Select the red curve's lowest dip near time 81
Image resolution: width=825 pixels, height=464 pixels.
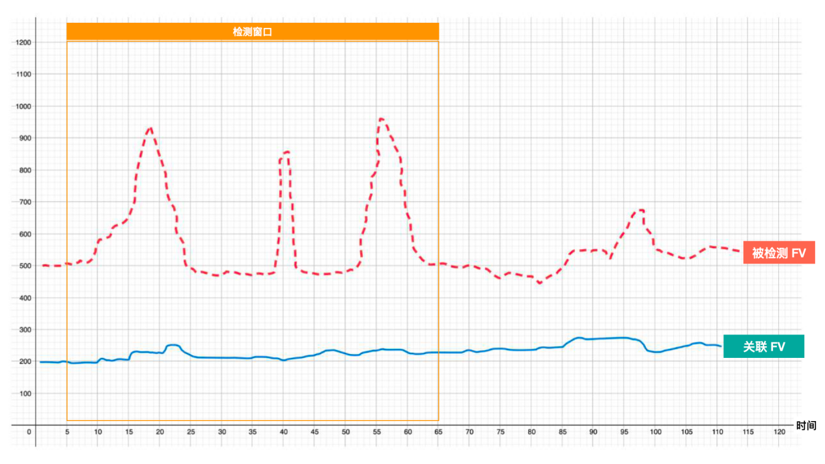pyautogui.click(x=539, y=283)
